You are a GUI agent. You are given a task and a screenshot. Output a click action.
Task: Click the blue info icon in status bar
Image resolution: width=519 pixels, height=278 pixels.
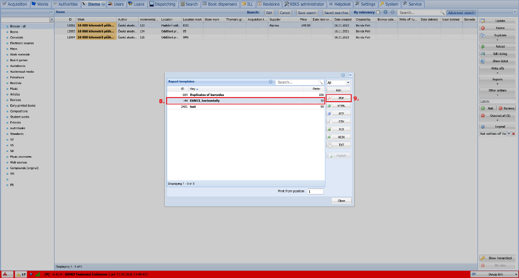coord(31,274)
